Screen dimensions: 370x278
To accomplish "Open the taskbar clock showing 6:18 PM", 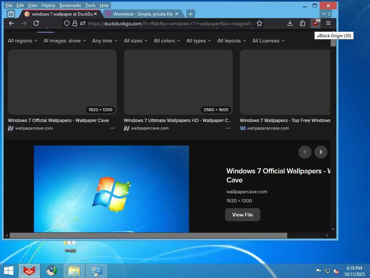I will (x=354, y=271).
